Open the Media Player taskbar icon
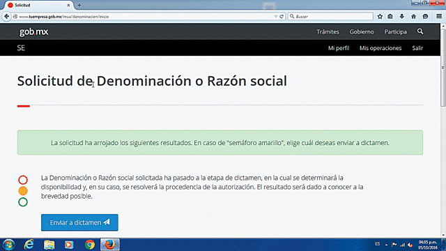This screenshot has width=446, height=251. [69, 245]
